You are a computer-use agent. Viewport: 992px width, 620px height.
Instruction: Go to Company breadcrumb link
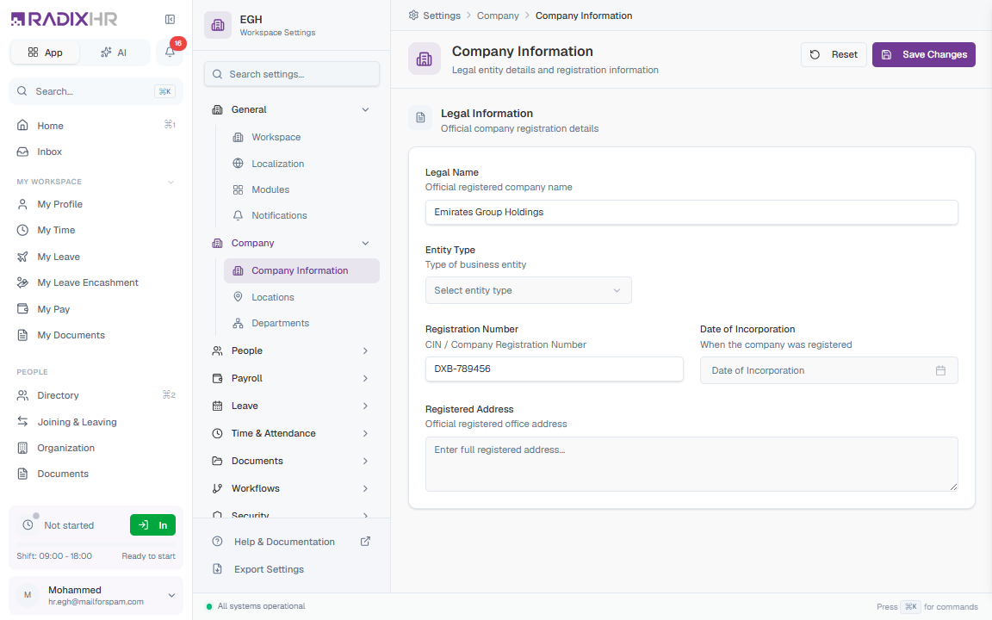click(x=498, y=15)
